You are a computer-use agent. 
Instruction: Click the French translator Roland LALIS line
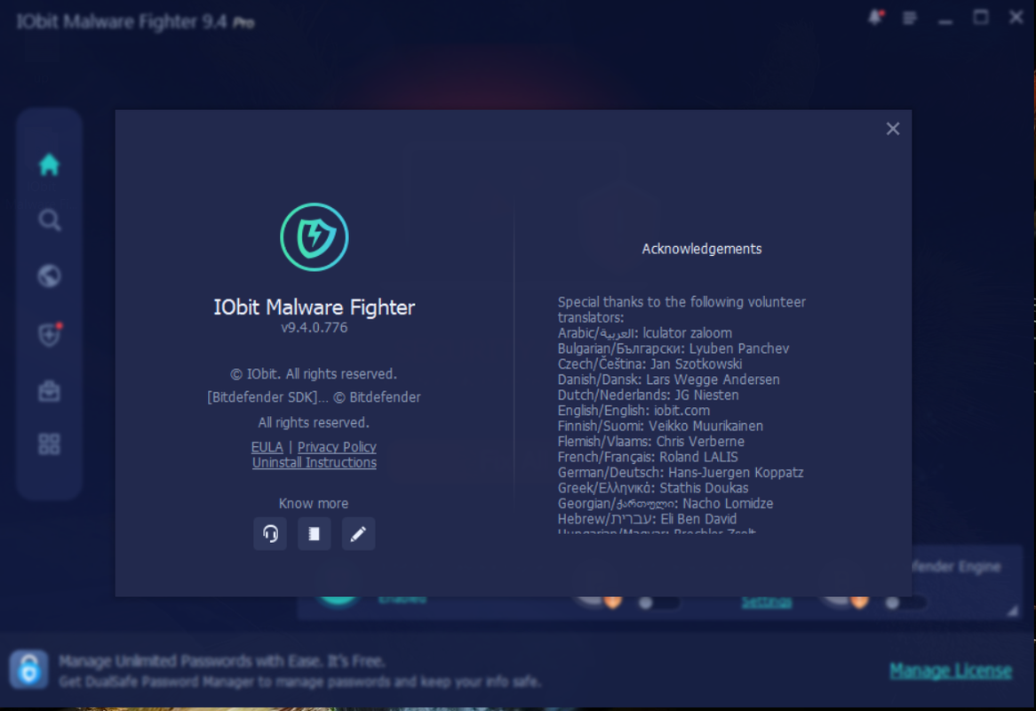648,457
